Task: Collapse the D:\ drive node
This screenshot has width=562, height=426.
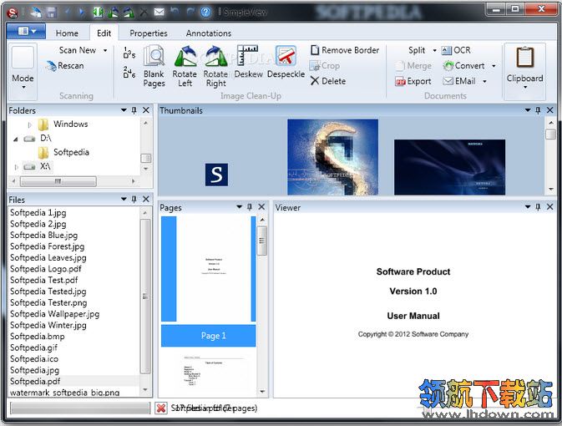Action: (15, 139)
